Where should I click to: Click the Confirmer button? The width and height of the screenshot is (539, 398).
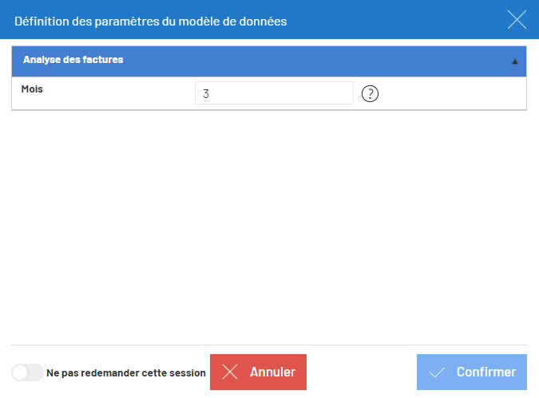click(472, 372)
